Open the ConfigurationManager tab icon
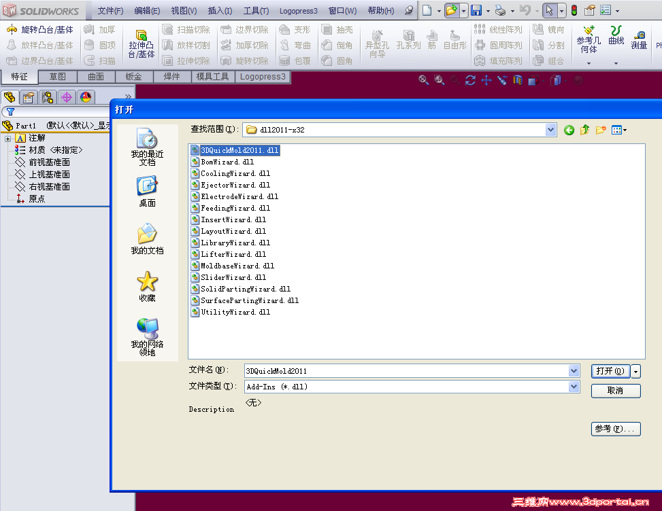Image resolution: width=662 pixels, height=511 pixels. tap(48, 97)
